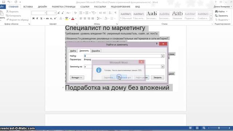Click the Sort A-Z icon
The height and width of the screenshot is (131, 233).
click(110, 13)
